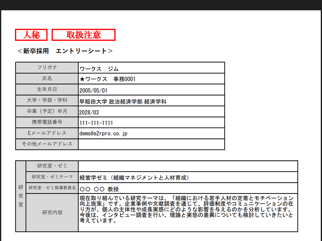
Task: Click the 氏名 label cell
Action: (x=47, y=78)
